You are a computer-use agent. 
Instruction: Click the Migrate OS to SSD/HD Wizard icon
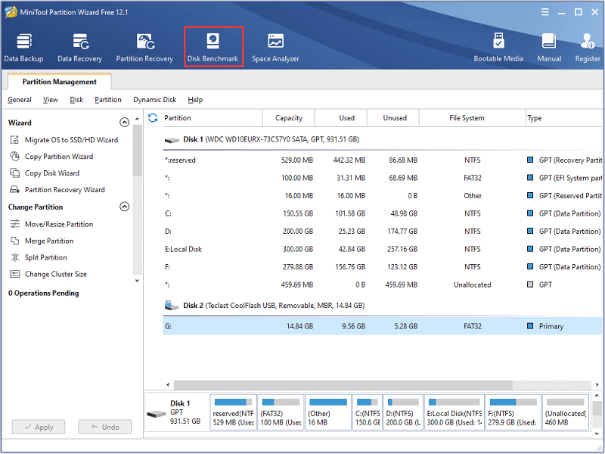tap(14, 140)
